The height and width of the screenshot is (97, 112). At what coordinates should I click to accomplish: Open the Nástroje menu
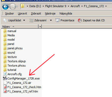click(50, 13)
